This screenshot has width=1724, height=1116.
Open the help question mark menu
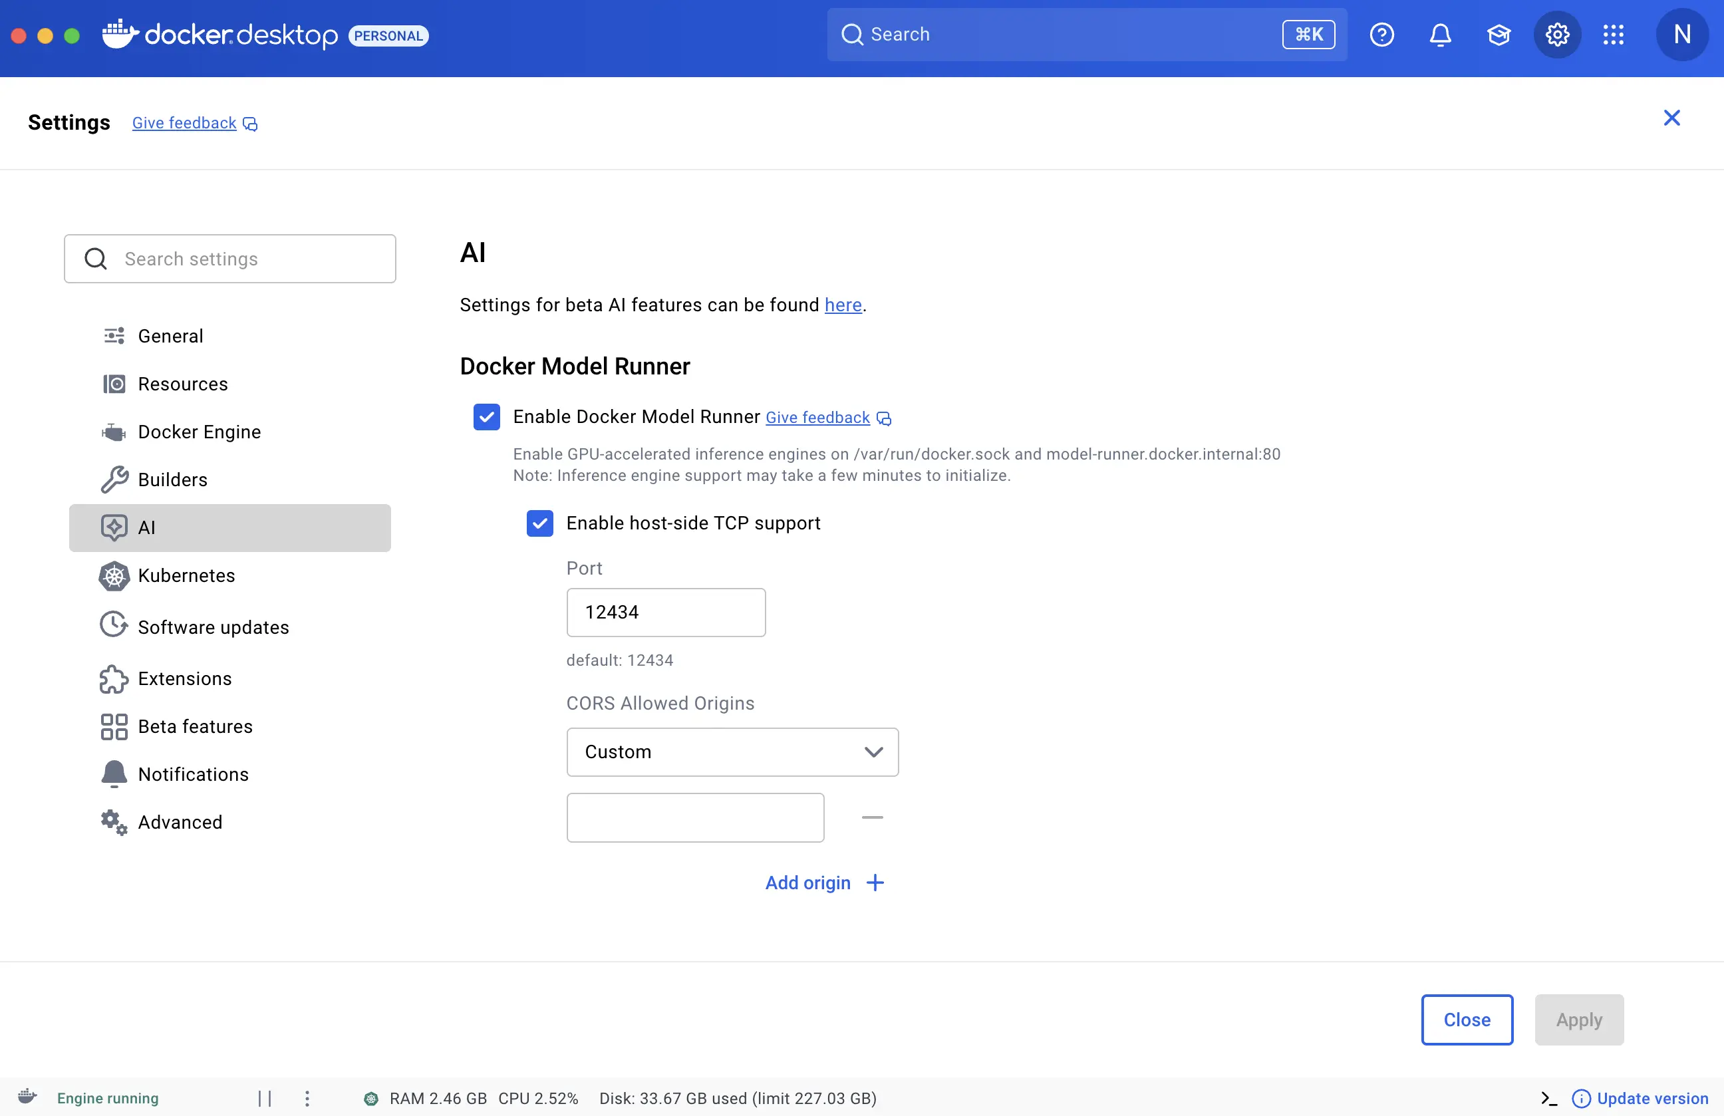click(1381, 34)
